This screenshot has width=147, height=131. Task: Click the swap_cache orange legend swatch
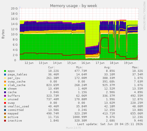(x=5, y=82)
